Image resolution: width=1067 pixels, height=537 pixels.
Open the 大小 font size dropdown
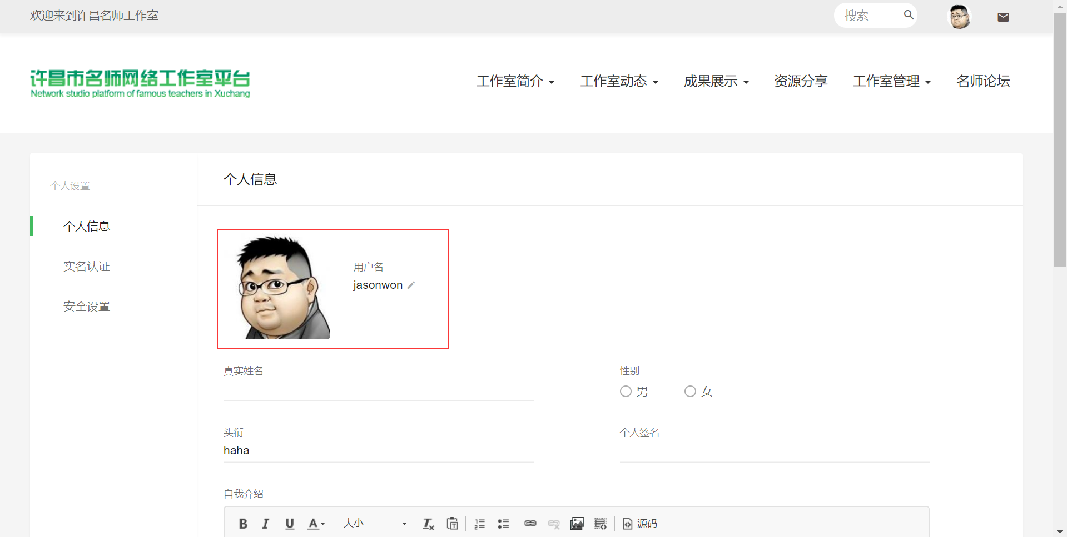pos(375,524)
